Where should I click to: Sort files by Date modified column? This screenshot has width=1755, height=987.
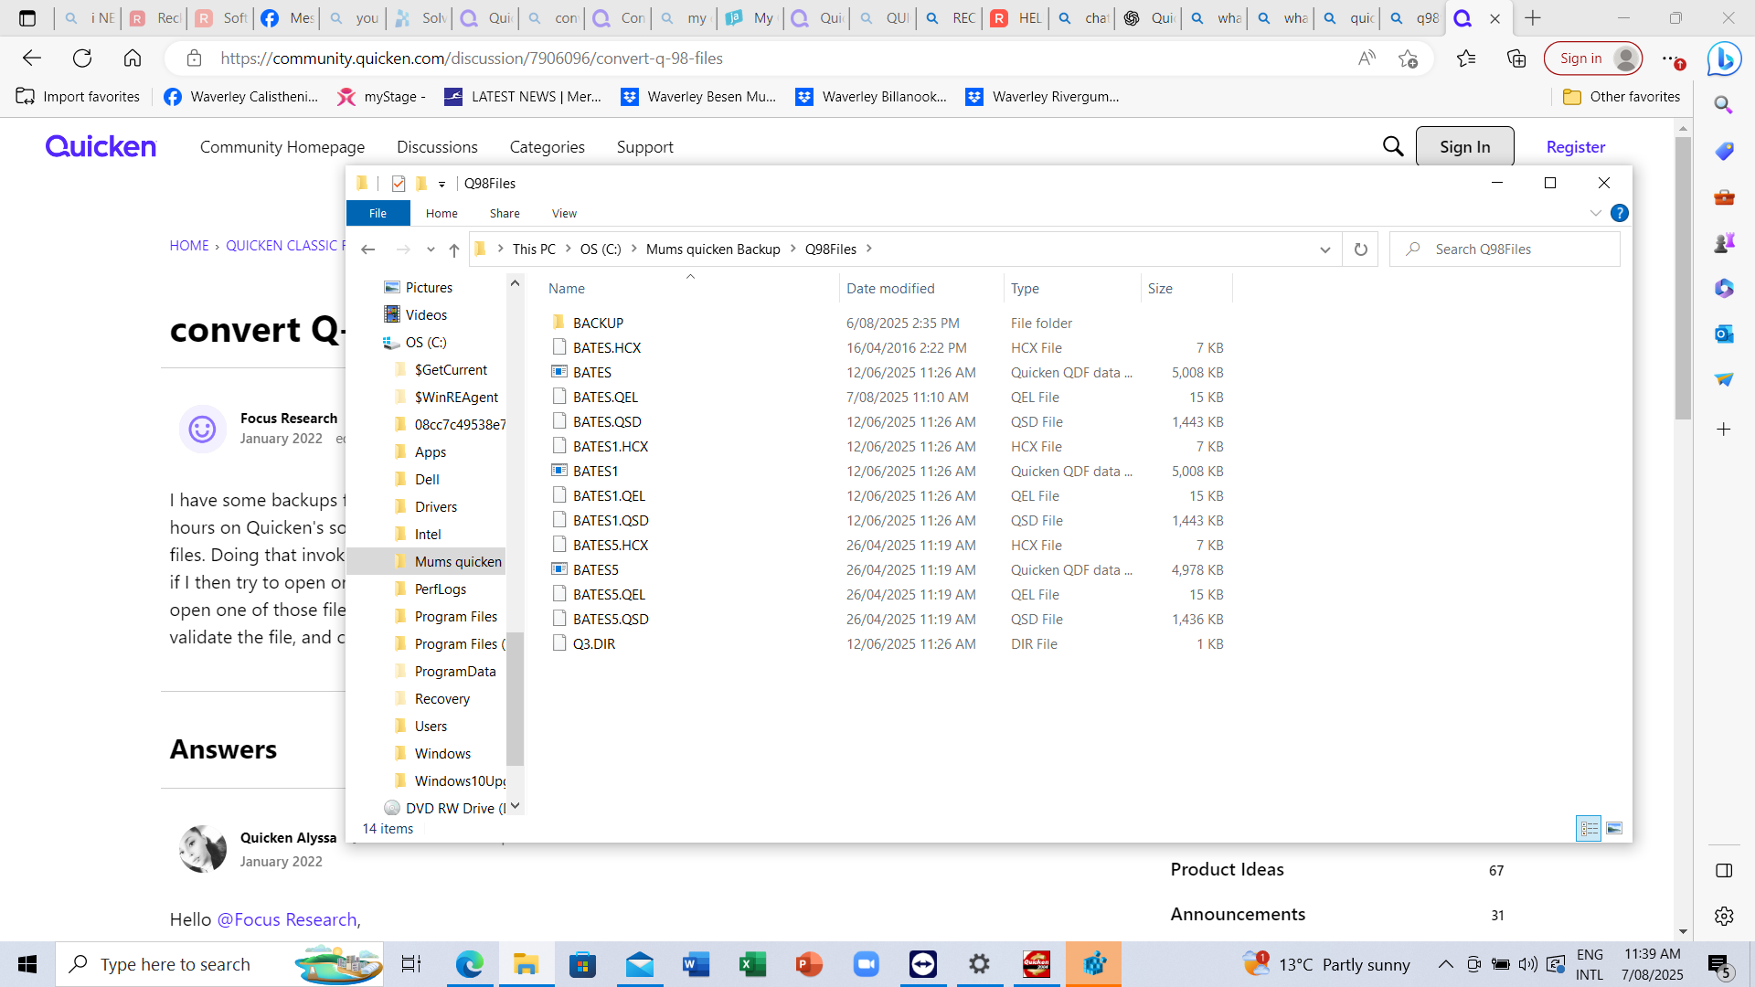890,289
